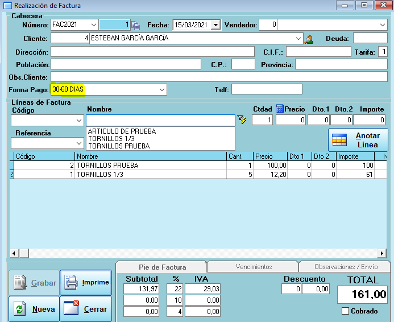Click the copy document icon beside invoice number
Viewport: 394px width, 322px height.
tap(136, 25)
